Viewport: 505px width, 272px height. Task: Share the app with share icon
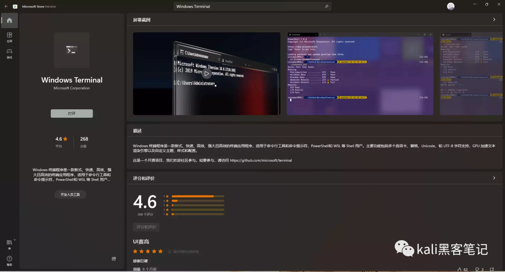click(114, 258)
